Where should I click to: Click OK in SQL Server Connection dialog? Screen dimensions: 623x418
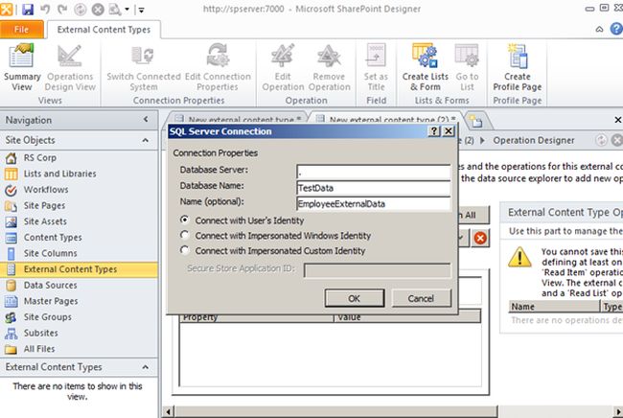(355, 298)
